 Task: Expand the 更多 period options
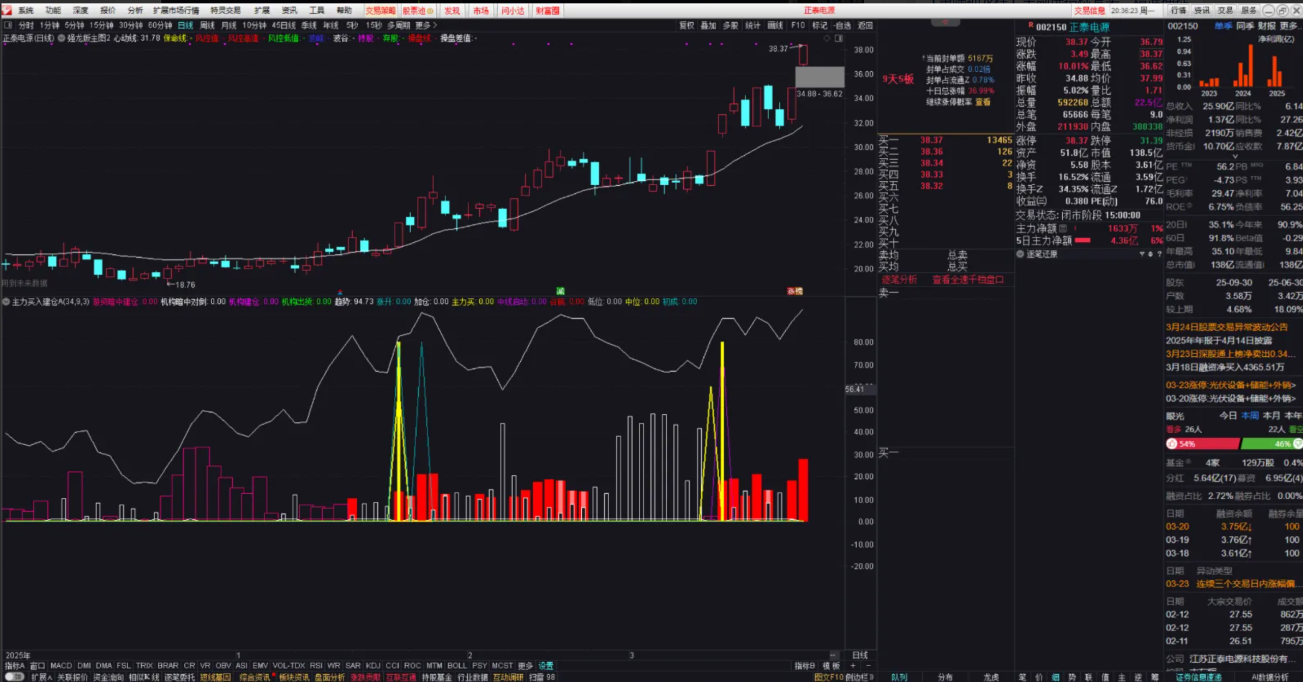(x=427, y=25)
